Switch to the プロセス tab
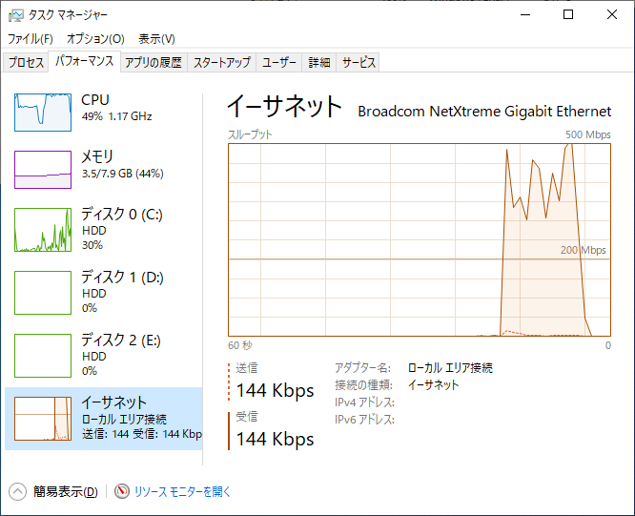This screenshot has width=635, height=516. 26,62
